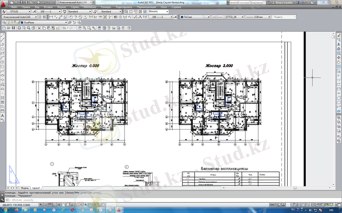Image resolution: width=342 pixels, height=213 pixels.
Task: Switch to the Layout1 tab
Action: point(36,188)
